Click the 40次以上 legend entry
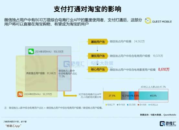This screenshot has height=130, width=179. click(x=153, y=105)
